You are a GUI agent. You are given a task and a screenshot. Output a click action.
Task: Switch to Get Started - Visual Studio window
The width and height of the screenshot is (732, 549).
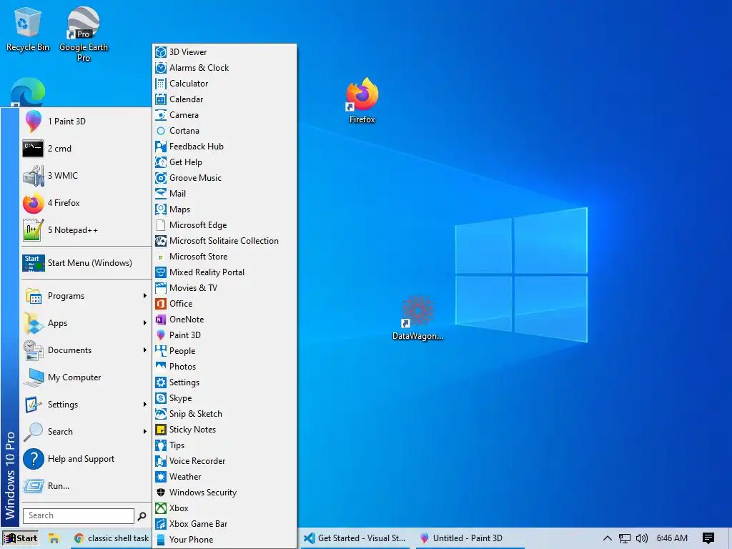point(355,538)
